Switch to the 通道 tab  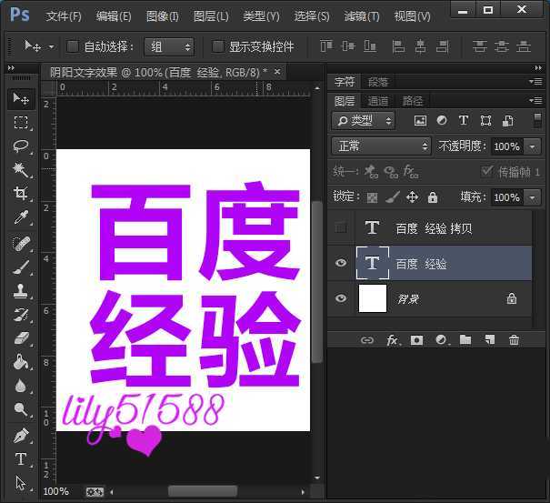[378, 101]
